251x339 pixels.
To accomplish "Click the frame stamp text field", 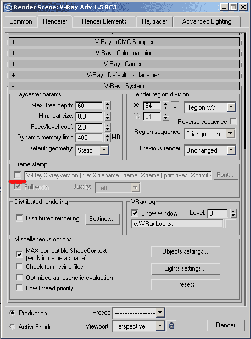I will (x=119, y=175).
